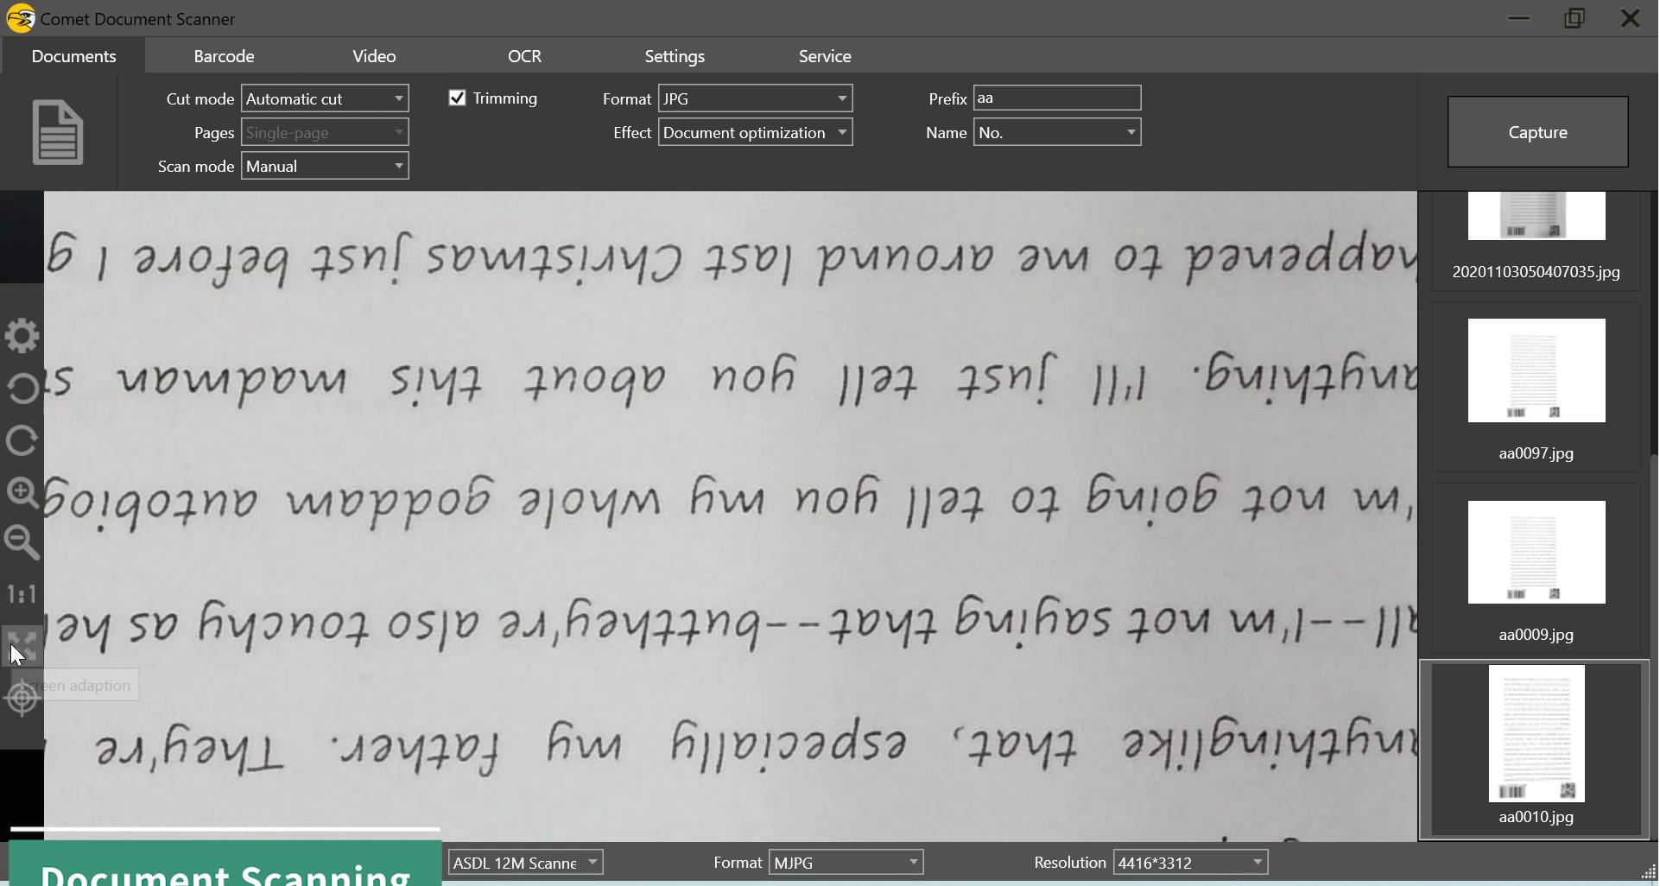This screenshot has height=886, width=1660.
Task: Uncheck the Trimming checkbox
Action: coord(458,98)
